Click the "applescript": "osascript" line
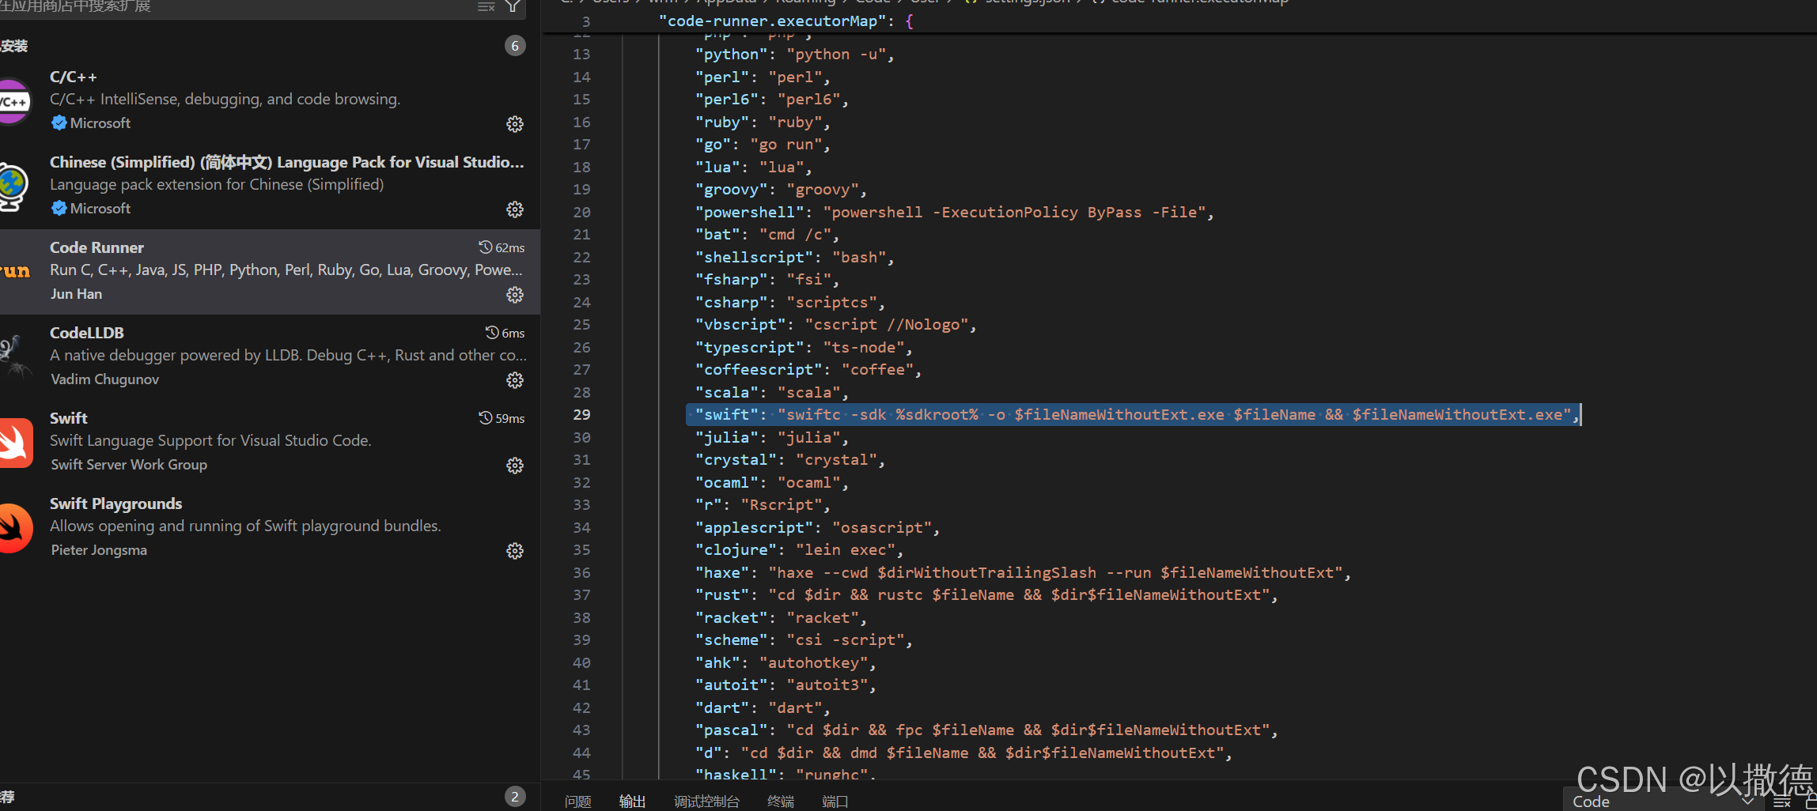 [x=817, y=528]
